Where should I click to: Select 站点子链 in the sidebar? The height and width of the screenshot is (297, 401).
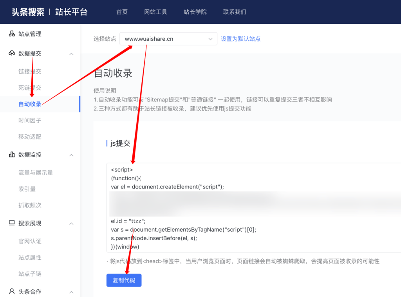pos(30,274)
